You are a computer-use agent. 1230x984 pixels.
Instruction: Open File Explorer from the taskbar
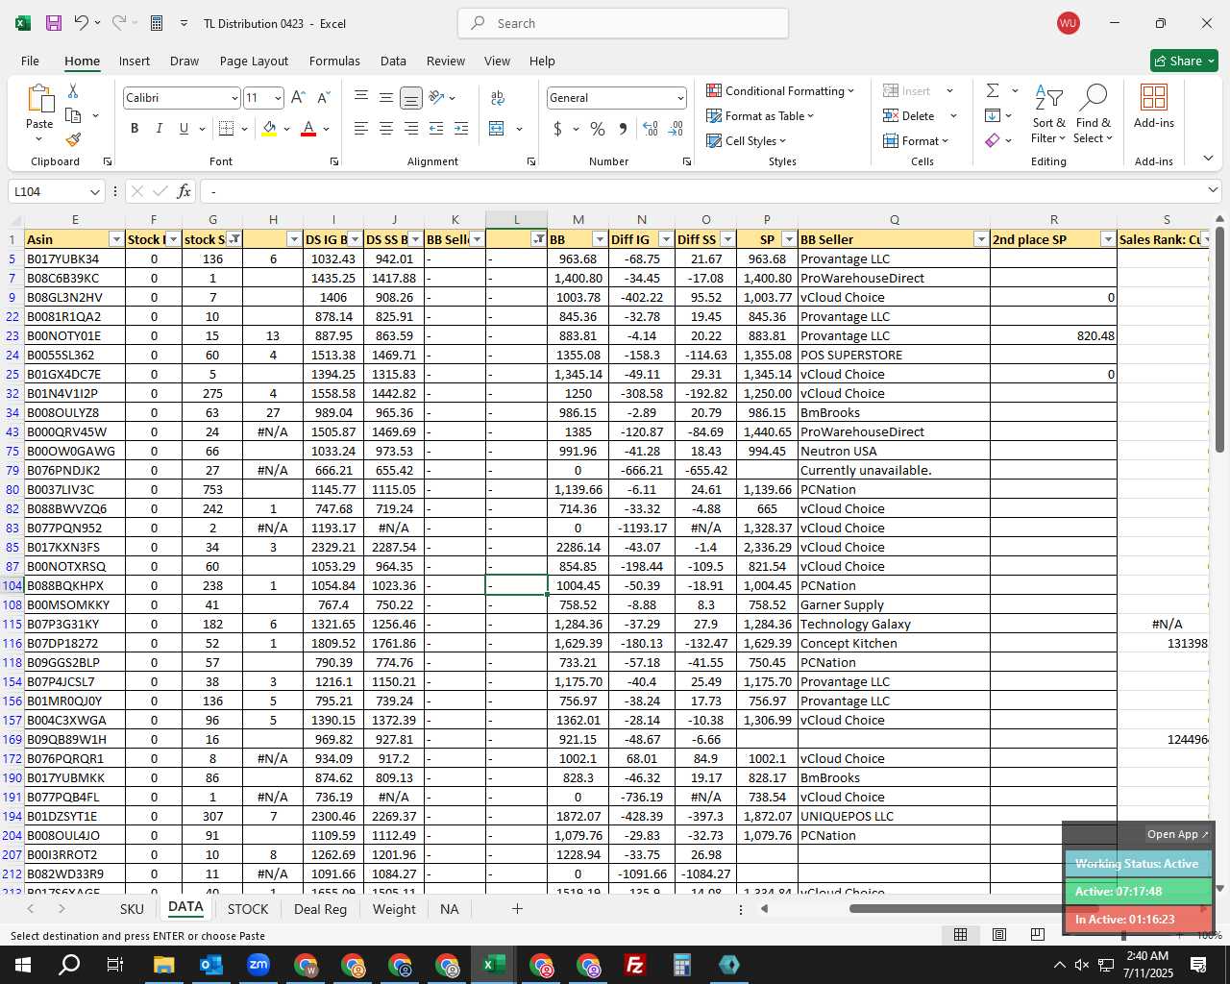coord(163,965)
